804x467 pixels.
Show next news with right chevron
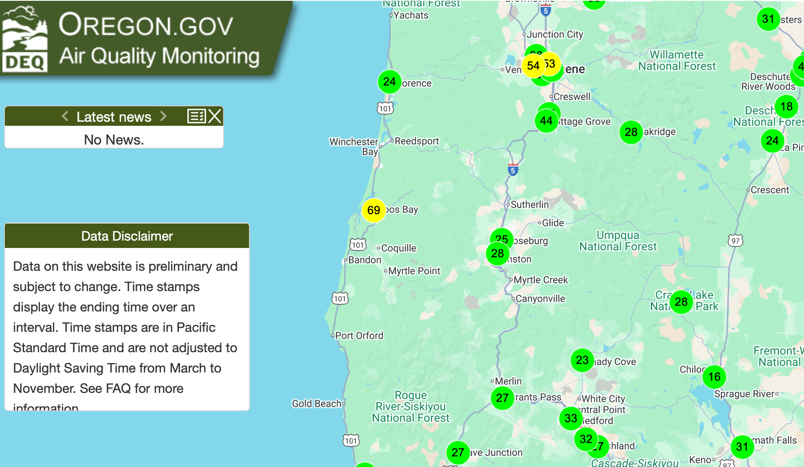click(x=163, y=116)
